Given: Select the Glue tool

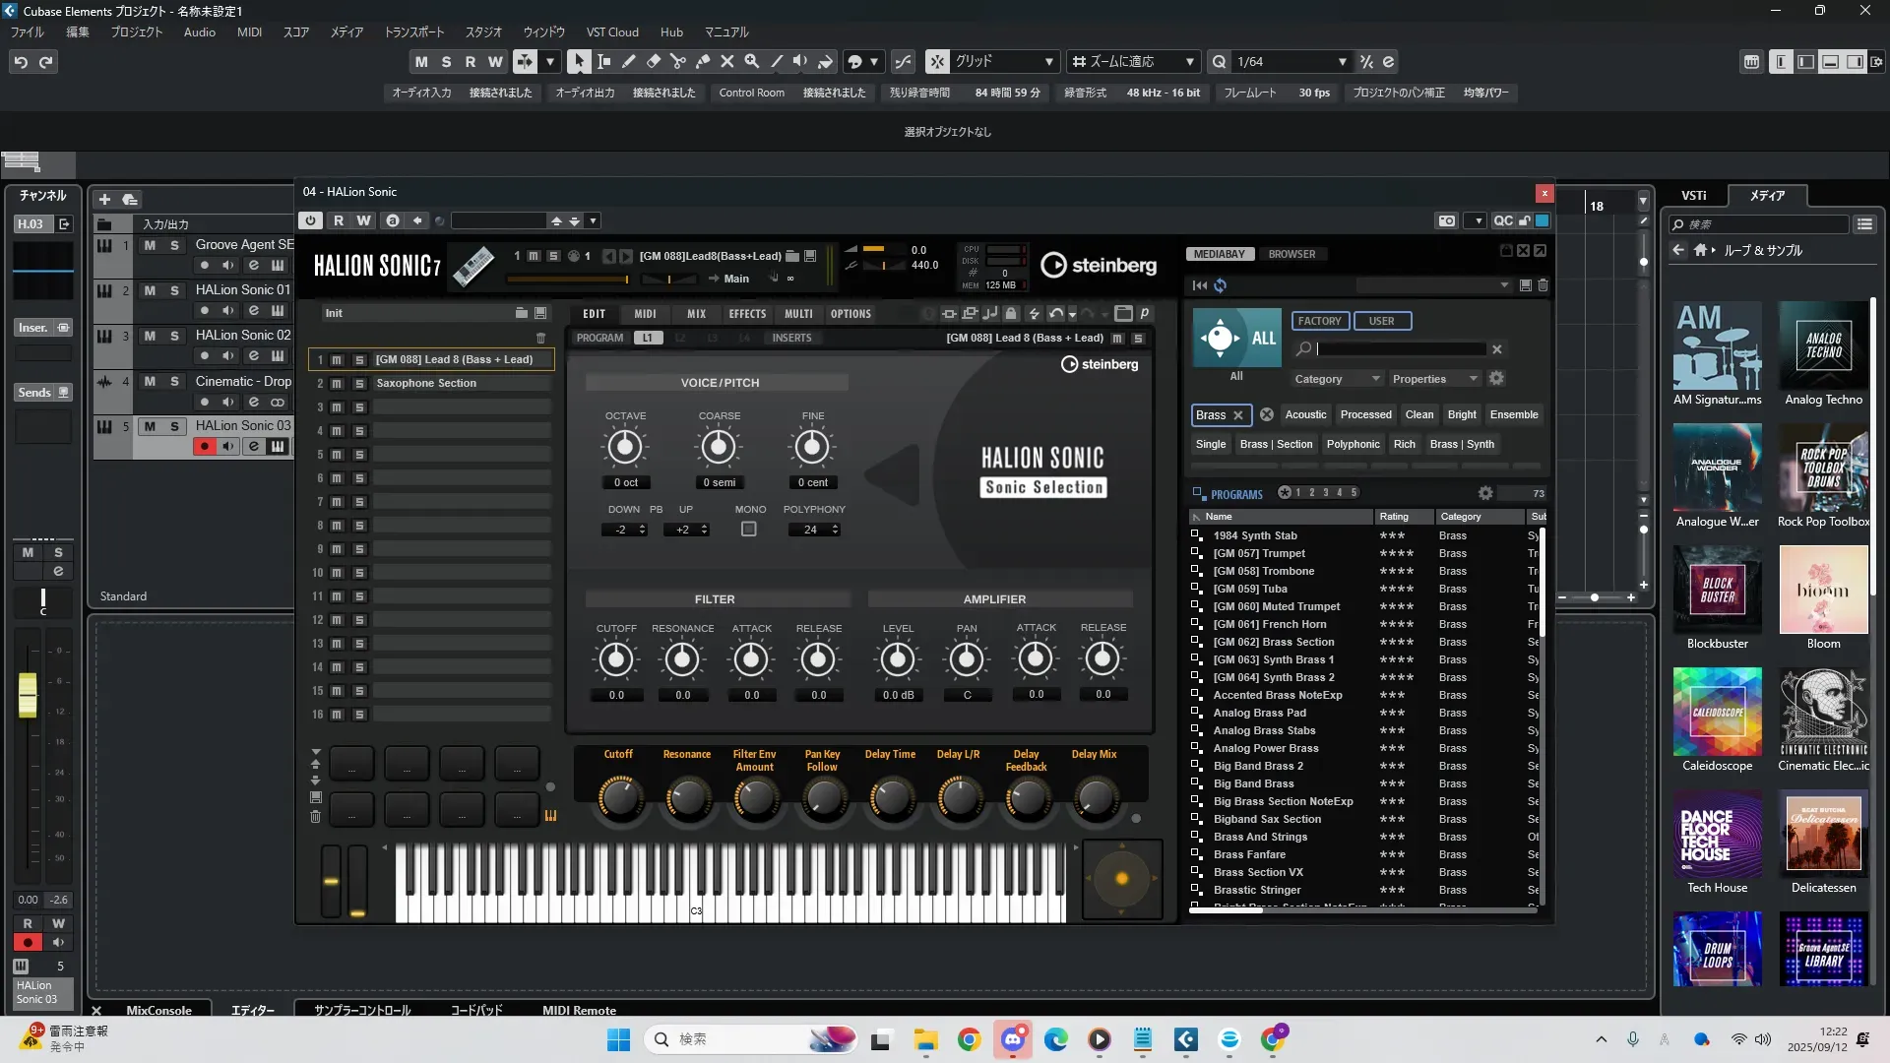Looking at the screenshot, I should [702, 61].
